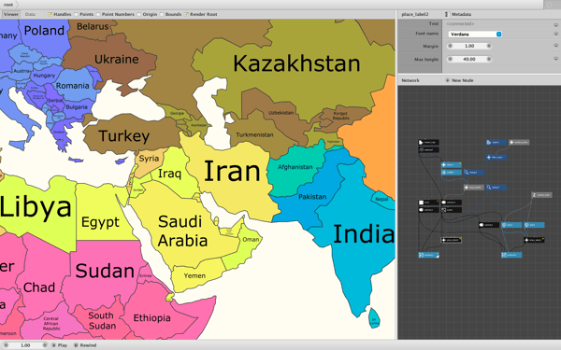Enable the Bounds checkbox

[162, 14]
